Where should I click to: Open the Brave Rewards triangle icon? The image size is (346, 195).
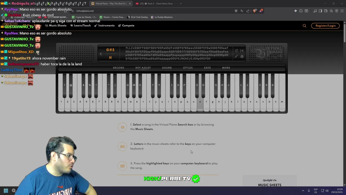(261, 11)
